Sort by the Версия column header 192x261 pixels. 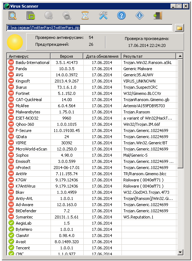67,56
